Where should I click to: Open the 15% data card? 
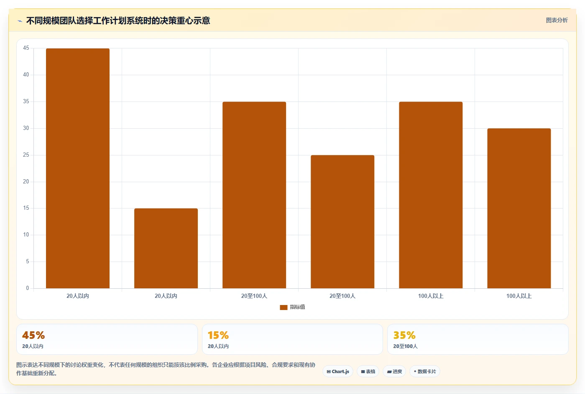(292, 339)
